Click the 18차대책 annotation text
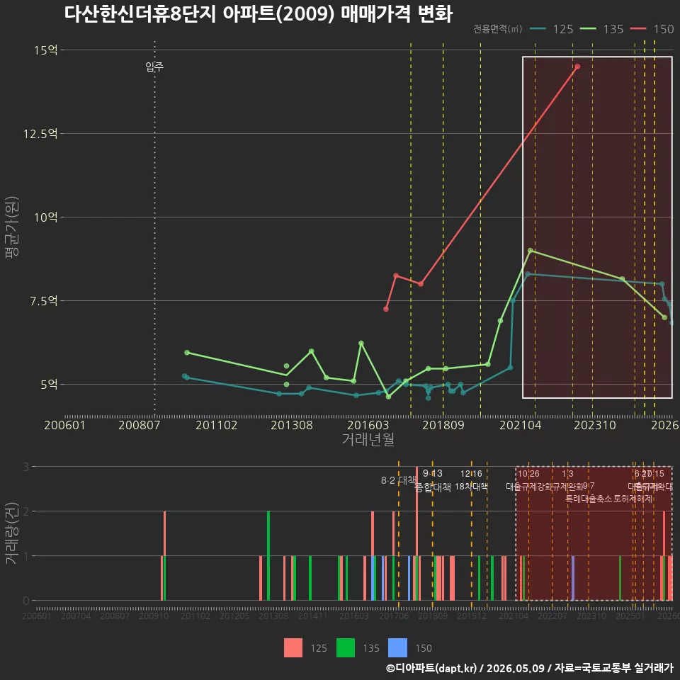 point(472,487)
